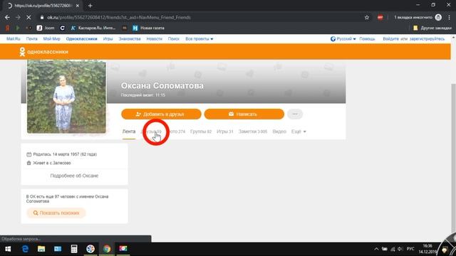Open the Другие закладки folder
This screenshot has height=256, width=456.
click(x=432, y=28)
